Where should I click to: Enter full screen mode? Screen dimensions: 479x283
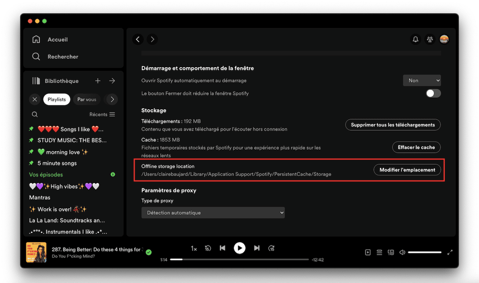pos(450,252)
